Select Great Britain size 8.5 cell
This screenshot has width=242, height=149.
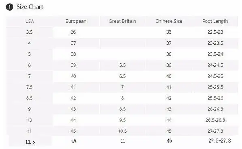[122, 109]
